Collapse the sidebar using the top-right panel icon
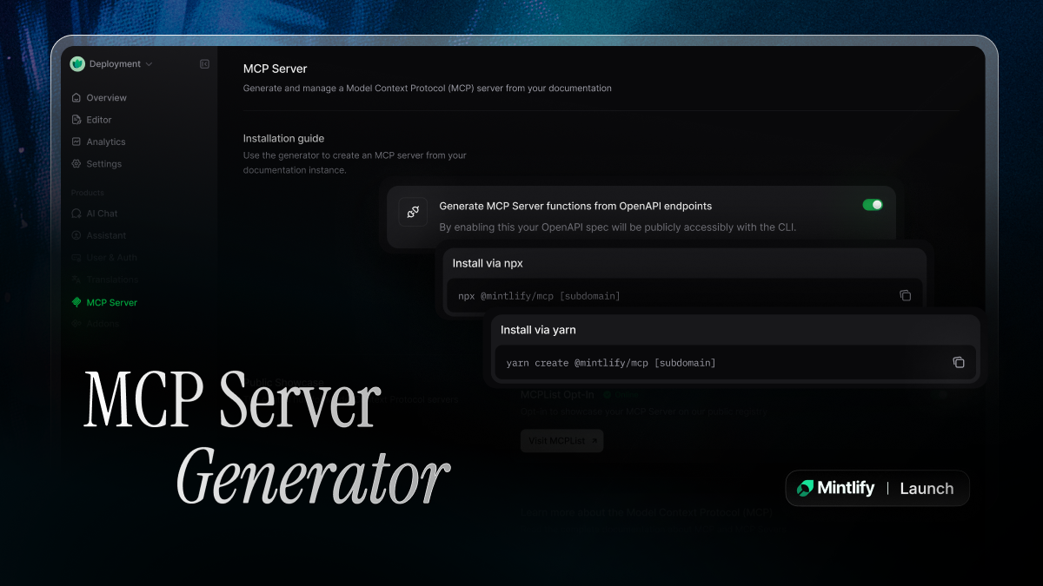 pos(203,63)
